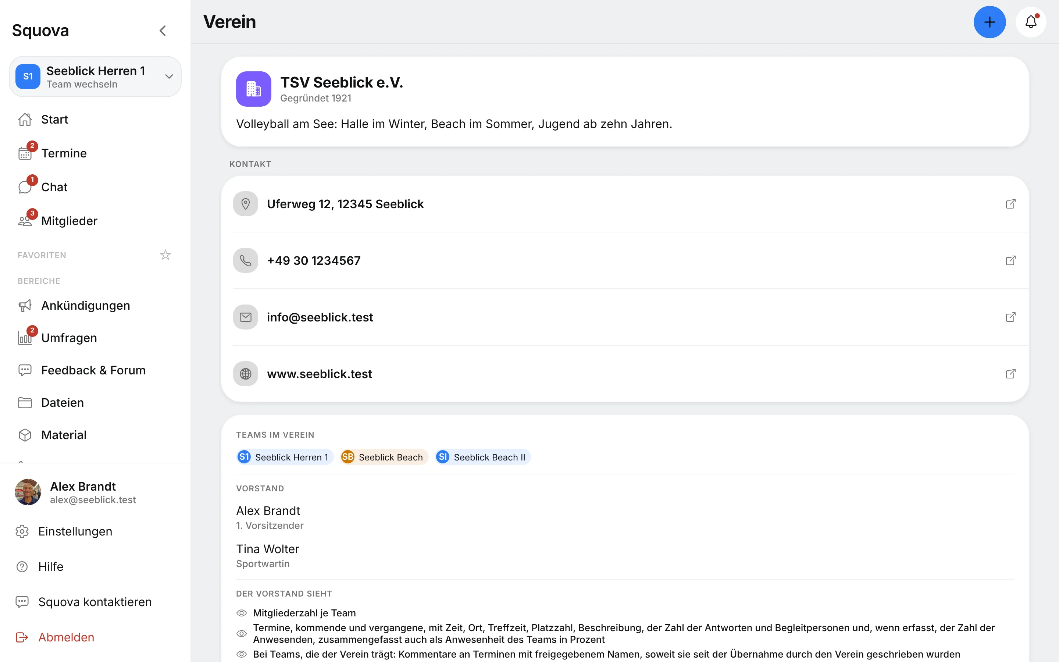This screenshot has height=662, width=1059.
Task: Click Alex Brandt profile avatar
Action: pos(28,492)
